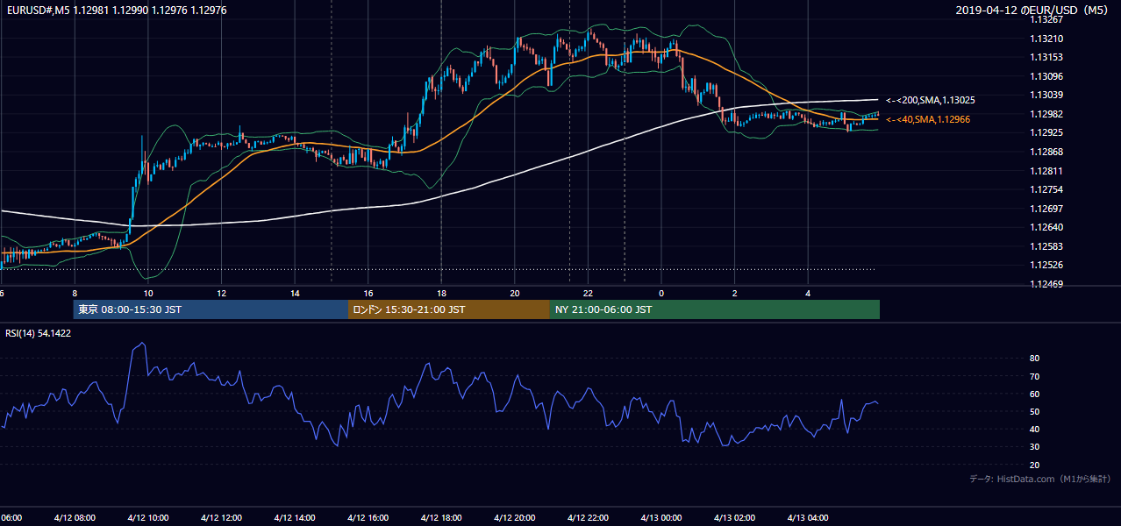
Task: Click price axis label 1.12811
Action: (x=1047, y=171)
